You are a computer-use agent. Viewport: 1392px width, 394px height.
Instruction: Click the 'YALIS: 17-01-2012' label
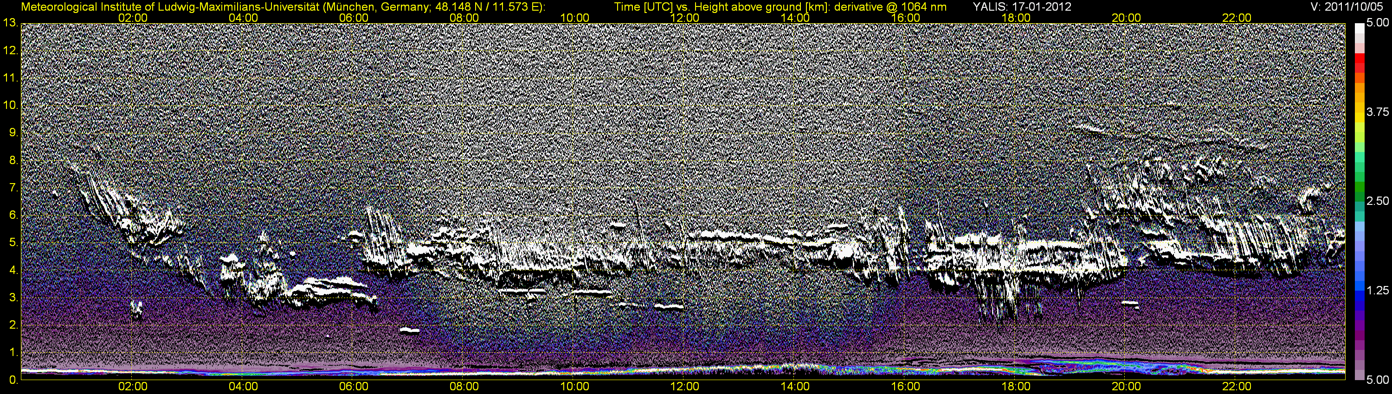pos(1022,7)
